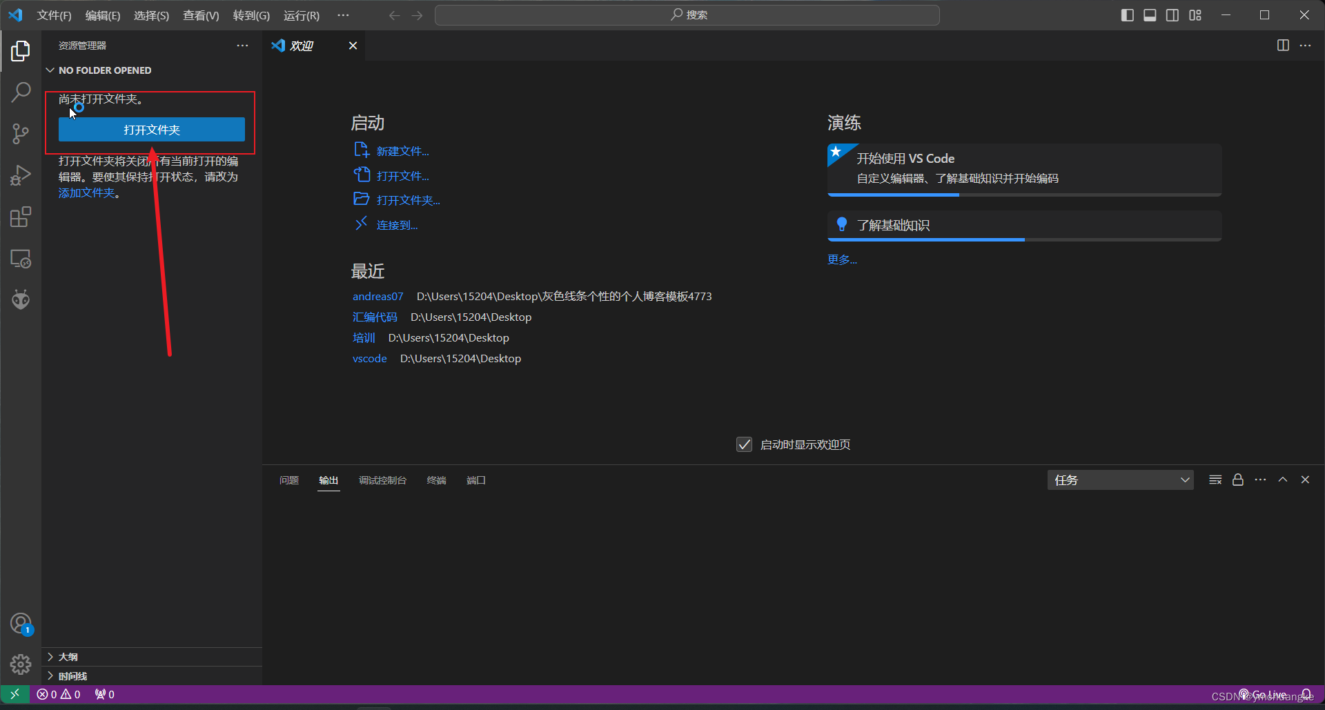The height and width of the screenshot is (710, 1325).
Task: Click the ports forwarded status indicator
Action: [105, 694]
